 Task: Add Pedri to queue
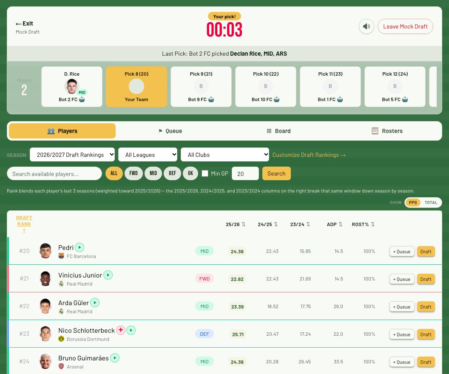click(x=402, y=252)
